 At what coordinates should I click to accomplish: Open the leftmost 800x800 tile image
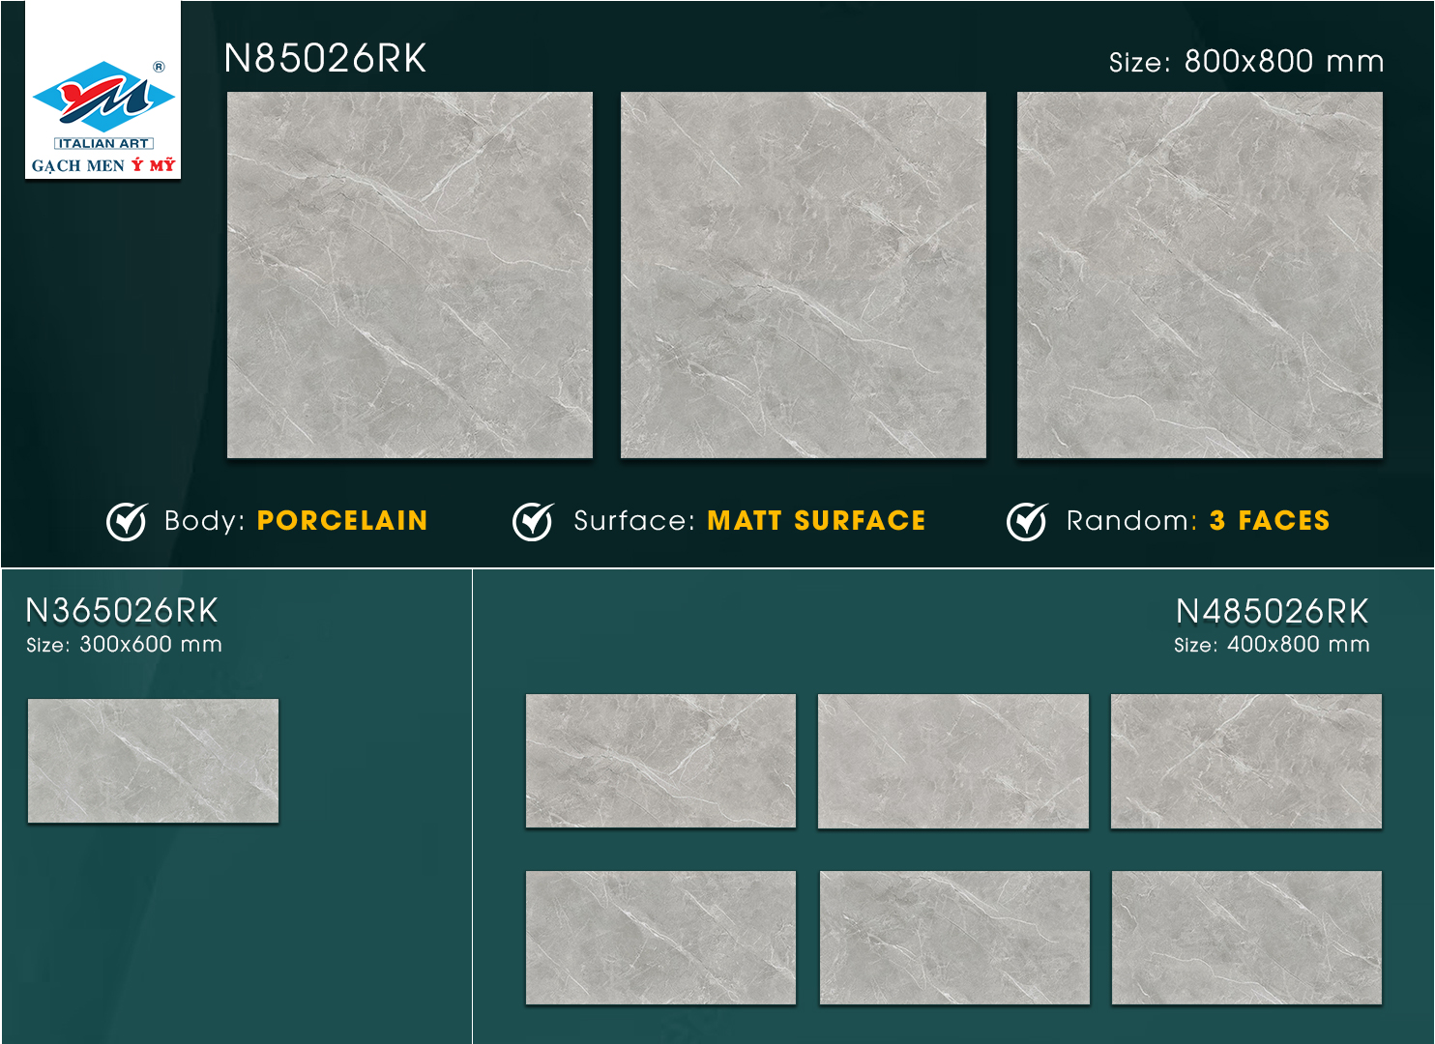click(x=410, y=275)
